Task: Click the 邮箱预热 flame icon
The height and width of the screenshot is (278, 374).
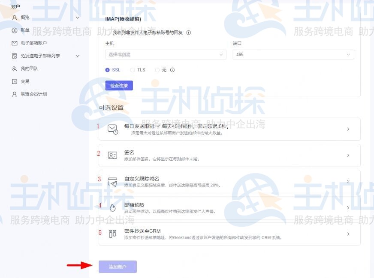Action: 112,207
